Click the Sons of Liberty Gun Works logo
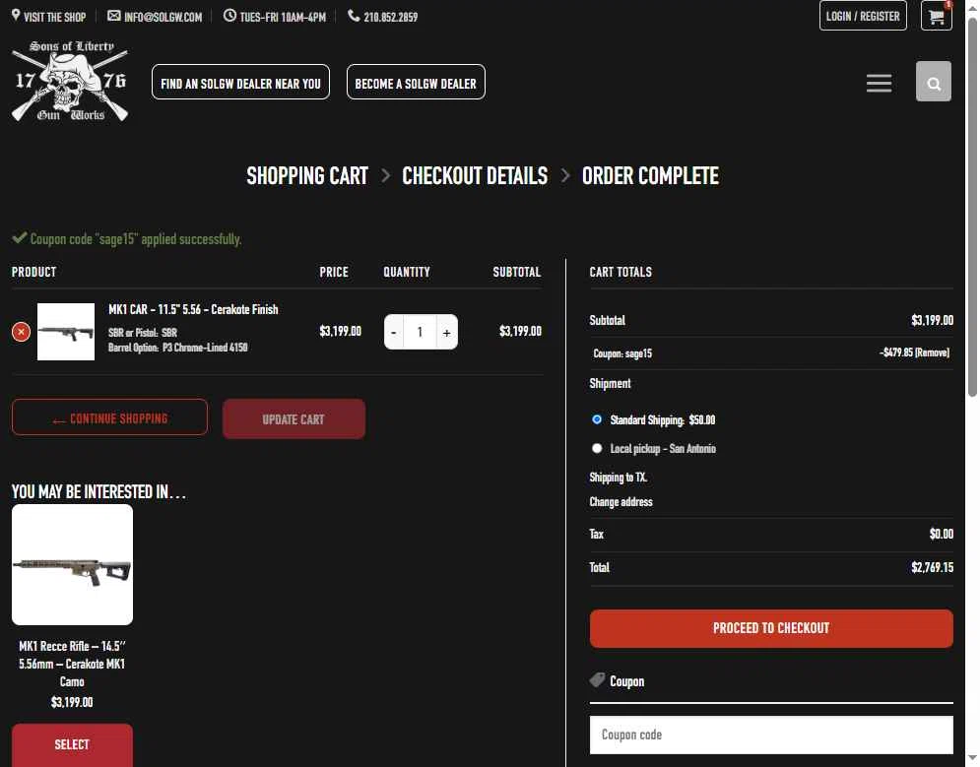 click(70, 81)
